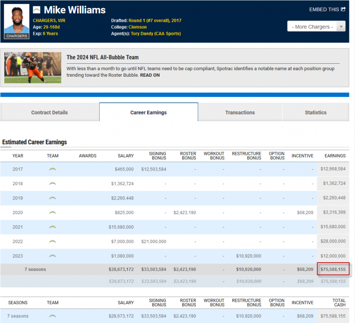Open the Transactions tab
Viewport: 355px width, 323px height.
(240, 112)
